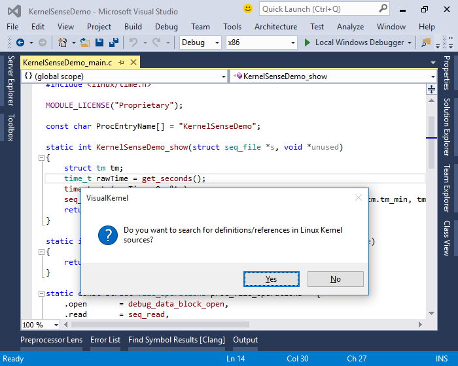
Task: Open the Output bottom tab
Action: 245,340
